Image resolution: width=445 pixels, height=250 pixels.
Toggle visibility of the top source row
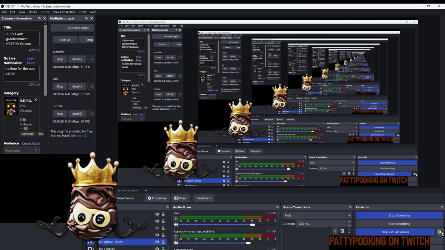[x=157, y=214]
